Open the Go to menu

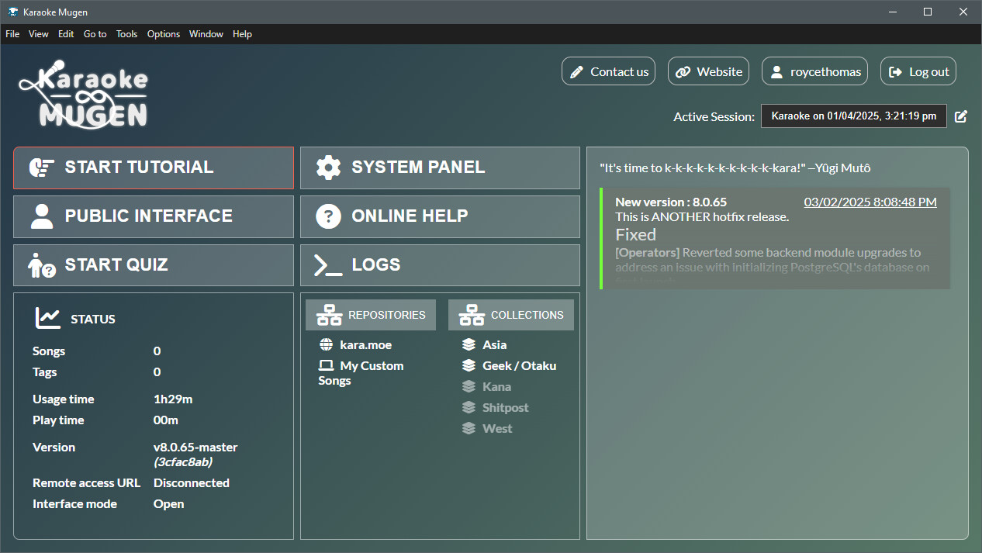(95, 34)
